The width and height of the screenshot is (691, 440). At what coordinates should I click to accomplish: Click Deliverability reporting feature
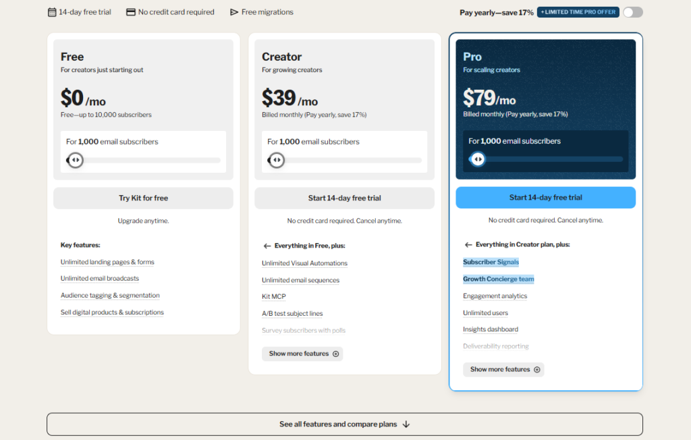pos(496,346)
